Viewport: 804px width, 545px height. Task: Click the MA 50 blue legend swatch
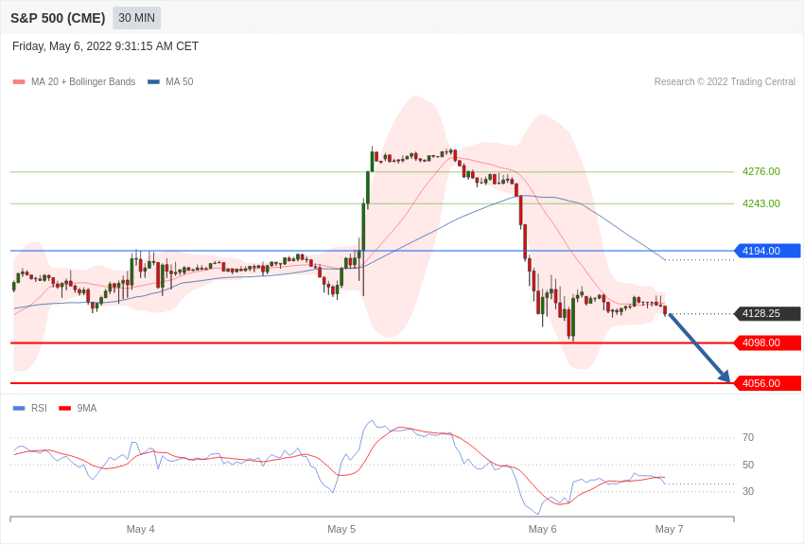(x=153, y=82)
